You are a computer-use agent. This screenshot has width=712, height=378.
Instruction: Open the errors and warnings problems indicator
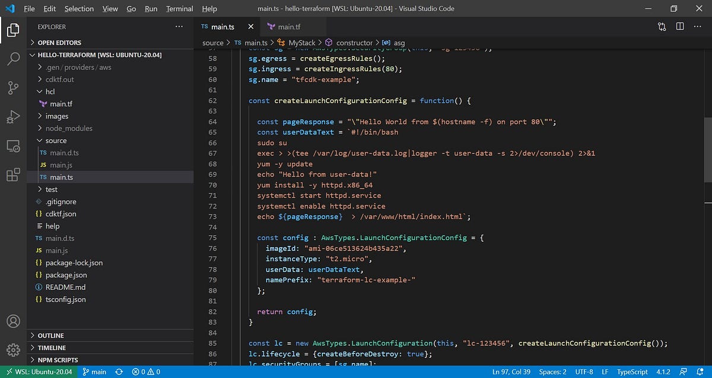click(146, 371)
